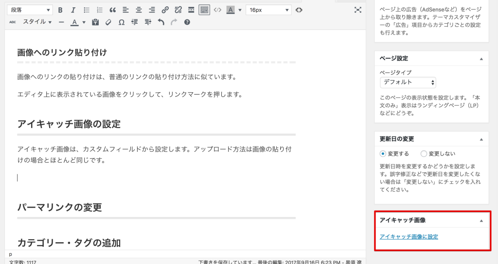Click the パーマリンクの変更 heading

[x=59, y=207]
